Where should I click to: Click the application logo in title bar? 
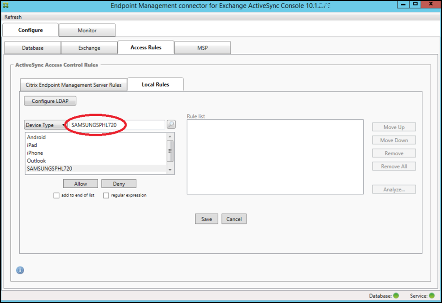pos(6,5)
